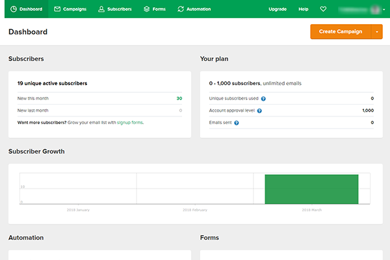Follow the signup forms link
The width and height of the screenshot is (390, 260).
click(x=130, y=122)
